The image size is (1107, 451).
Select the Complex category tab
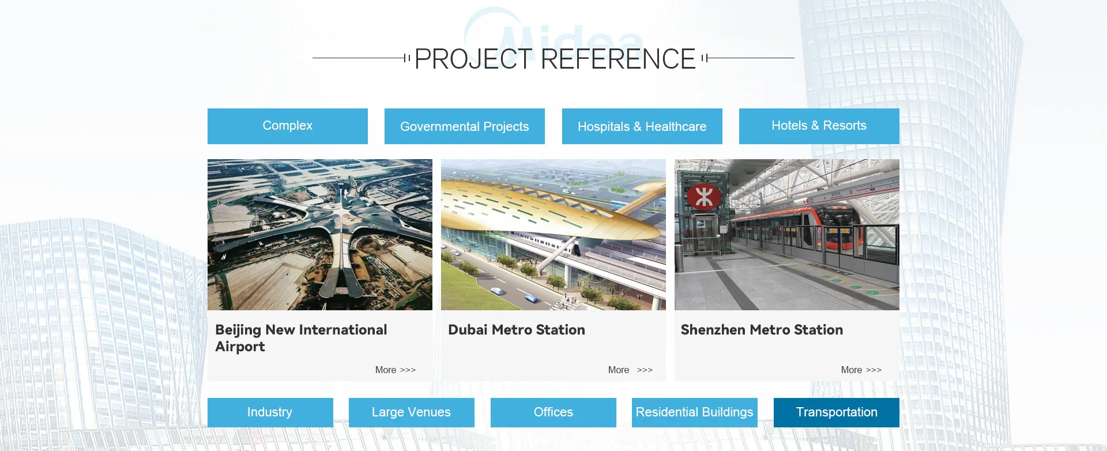pyautogui.click(x=287, y=126)
